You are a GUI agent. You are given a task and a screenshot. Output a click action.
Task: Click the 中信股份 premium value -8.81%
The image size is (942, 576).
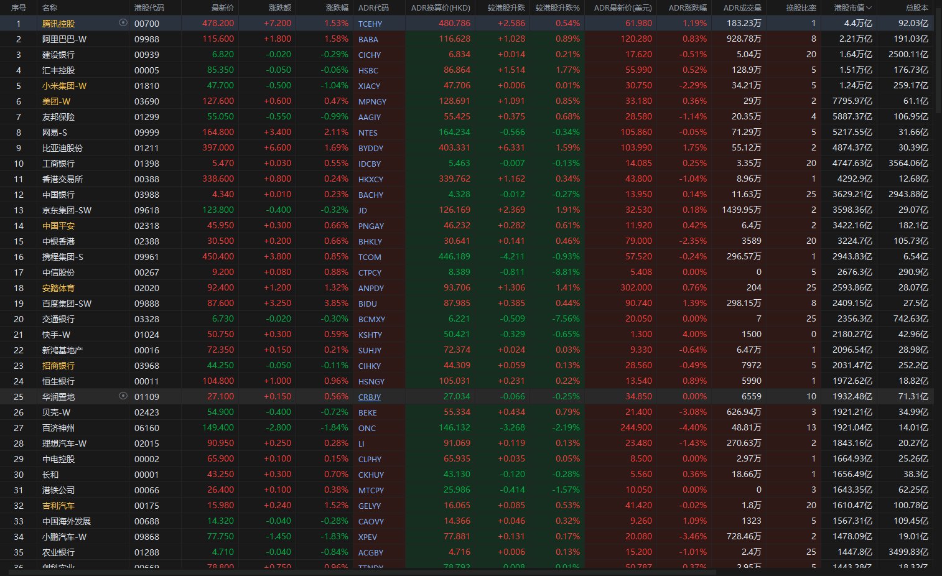click(566, 272)
